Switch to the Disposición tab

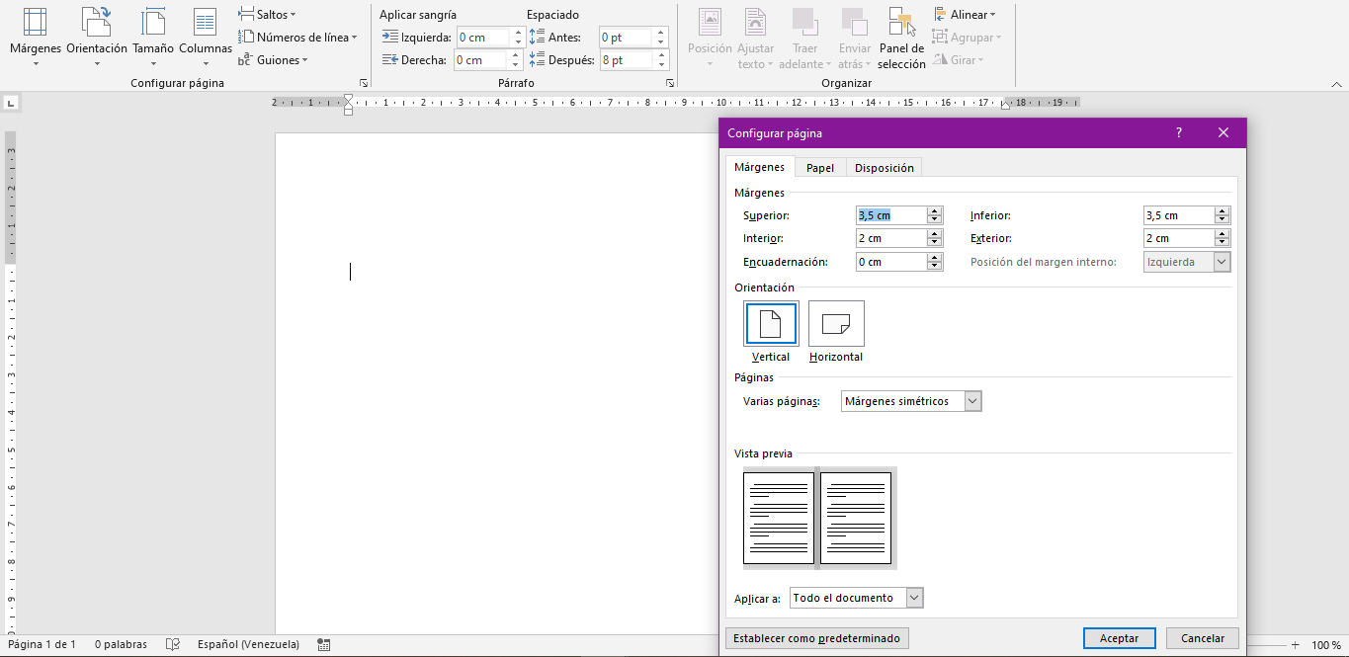pos(885,168)
